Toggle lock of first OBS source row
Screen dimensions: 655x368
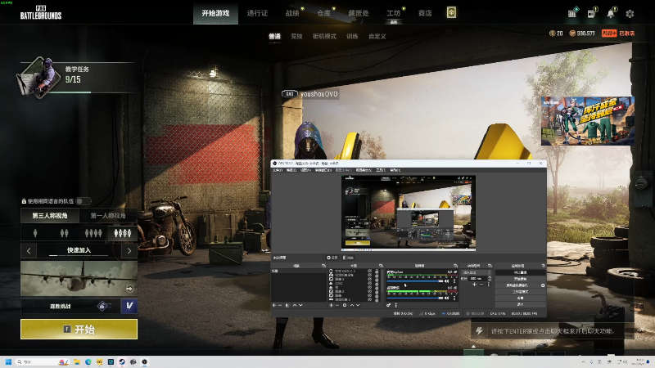[377, 271]
